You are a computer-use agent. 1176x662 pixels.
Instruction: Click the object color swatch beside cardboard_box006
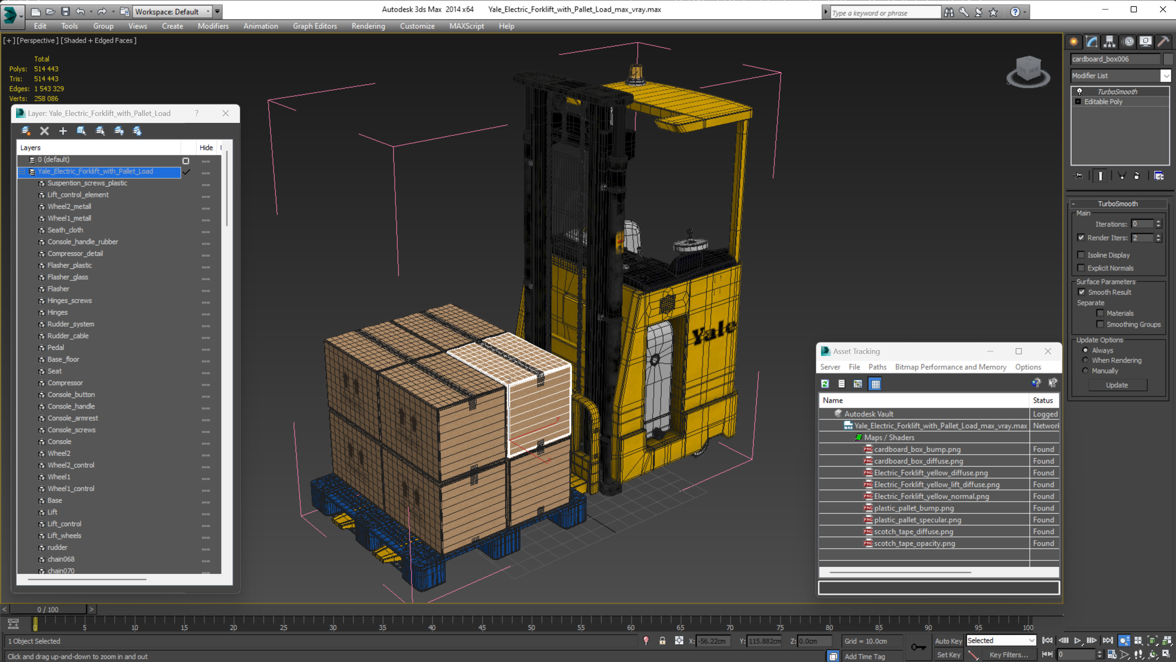pyautogui.click(x=1167, y=59)
